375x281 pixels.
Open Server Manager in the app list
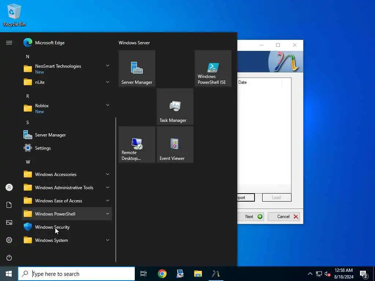67,135
